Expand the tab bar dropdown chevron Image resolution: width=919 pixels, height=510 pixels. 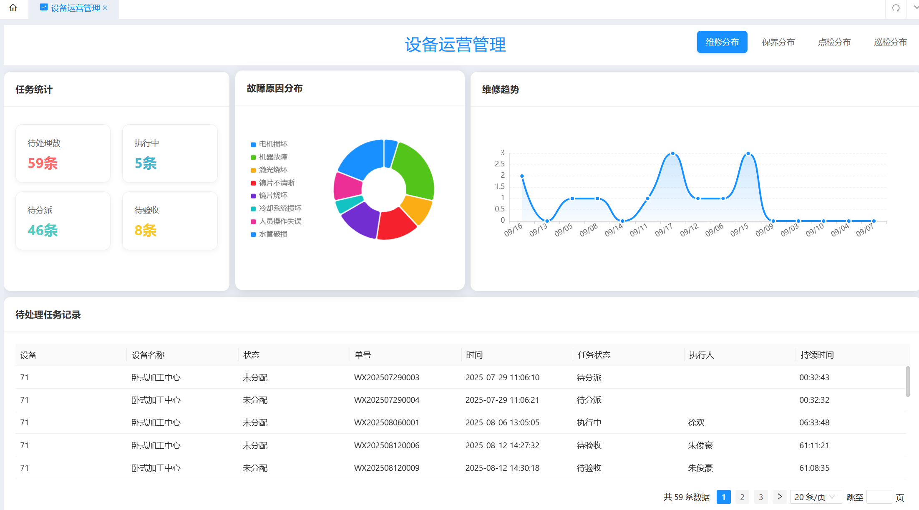[915, 8]
